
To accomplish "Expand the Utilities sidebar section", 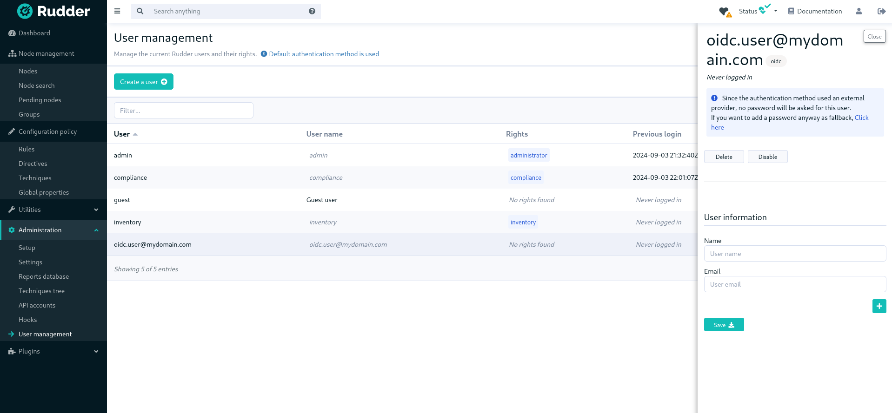I will point(53,210).
